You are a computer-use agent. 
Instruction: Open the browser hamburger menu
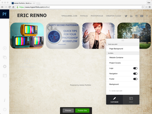(x=150, y=7)
